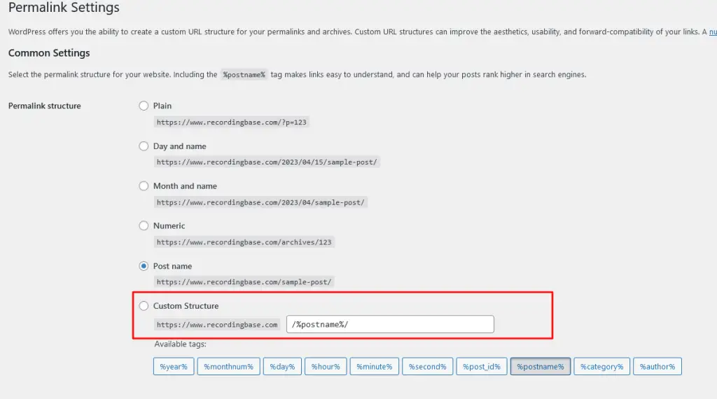Viewport: 717px width, 399px height.
Task: Insert the %minute% available tag
Action: (x=373, y=367)
